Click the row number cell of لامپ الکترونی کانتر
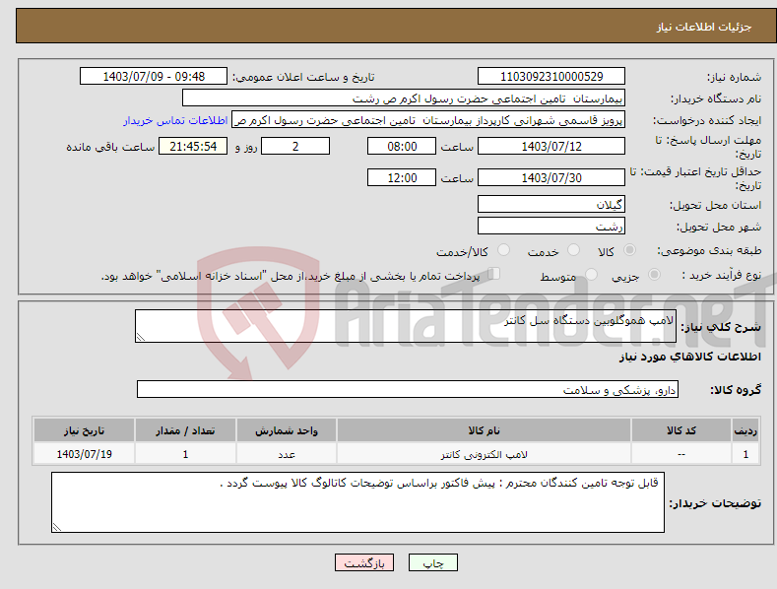This screenshot has width=777, height=589. [745, 454]
